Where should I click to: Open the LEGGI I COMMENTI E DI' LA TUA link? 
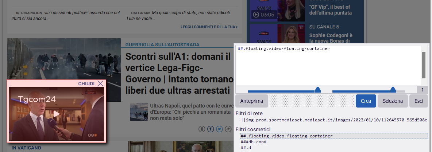point(209,27)
